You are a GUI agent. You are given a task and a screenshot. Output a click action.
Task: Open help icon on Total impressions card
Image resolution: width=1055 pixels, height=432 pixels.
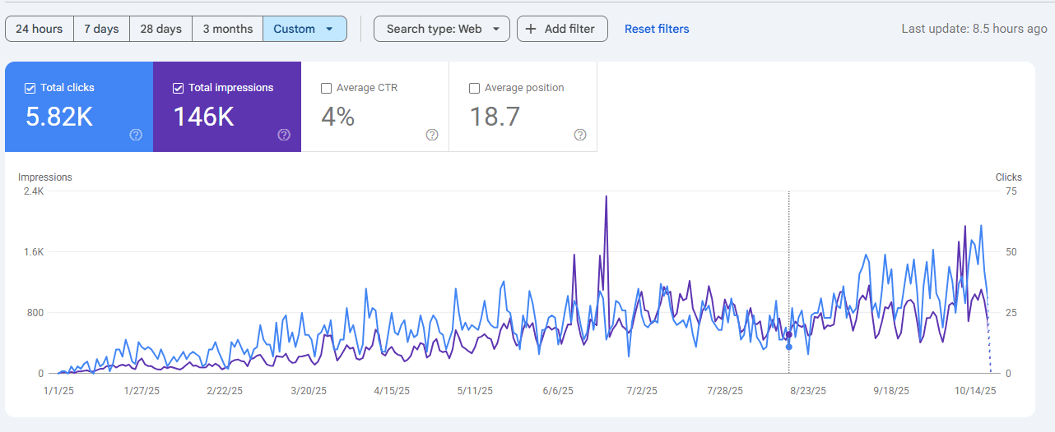pos(284,135)
